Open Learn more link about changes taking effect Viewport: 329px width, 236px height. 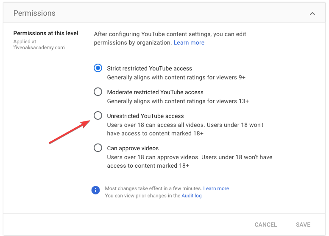[x=216, y=188]
